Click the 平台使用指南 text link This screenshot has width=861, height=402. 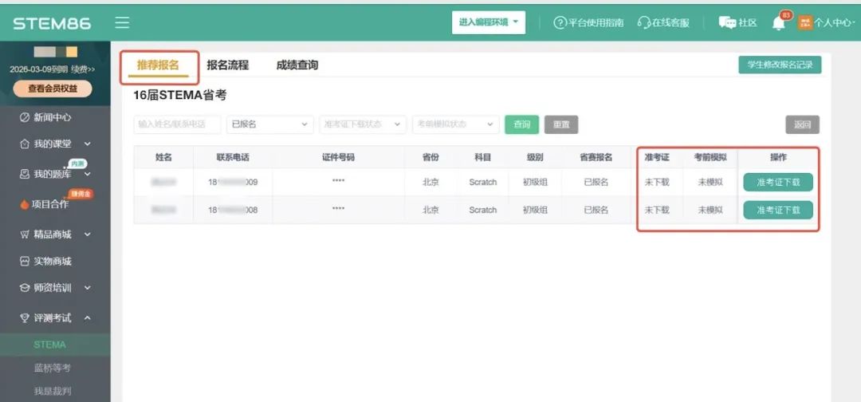(596, 23)
